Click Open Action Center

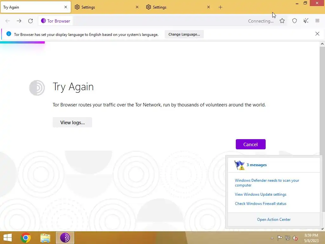pyautogui.click(x=274, y=220)
